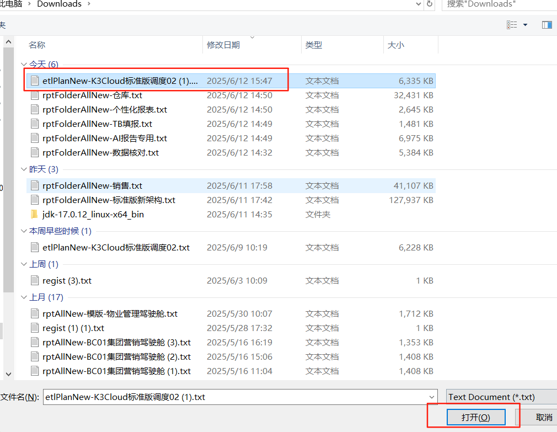Click the view layout icon
The width and height of the screenshot is (557, 432).
tap(512, 25)
